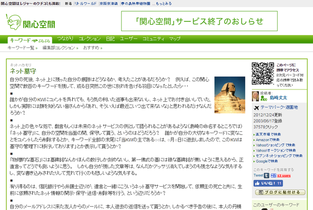The image size is (313, 210).
Task: Click セブンネットショッピングで検索 link
Action: [x=279, y=156]
